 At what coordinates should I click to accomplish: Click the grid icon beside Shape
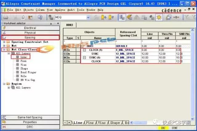coord(18,69)
